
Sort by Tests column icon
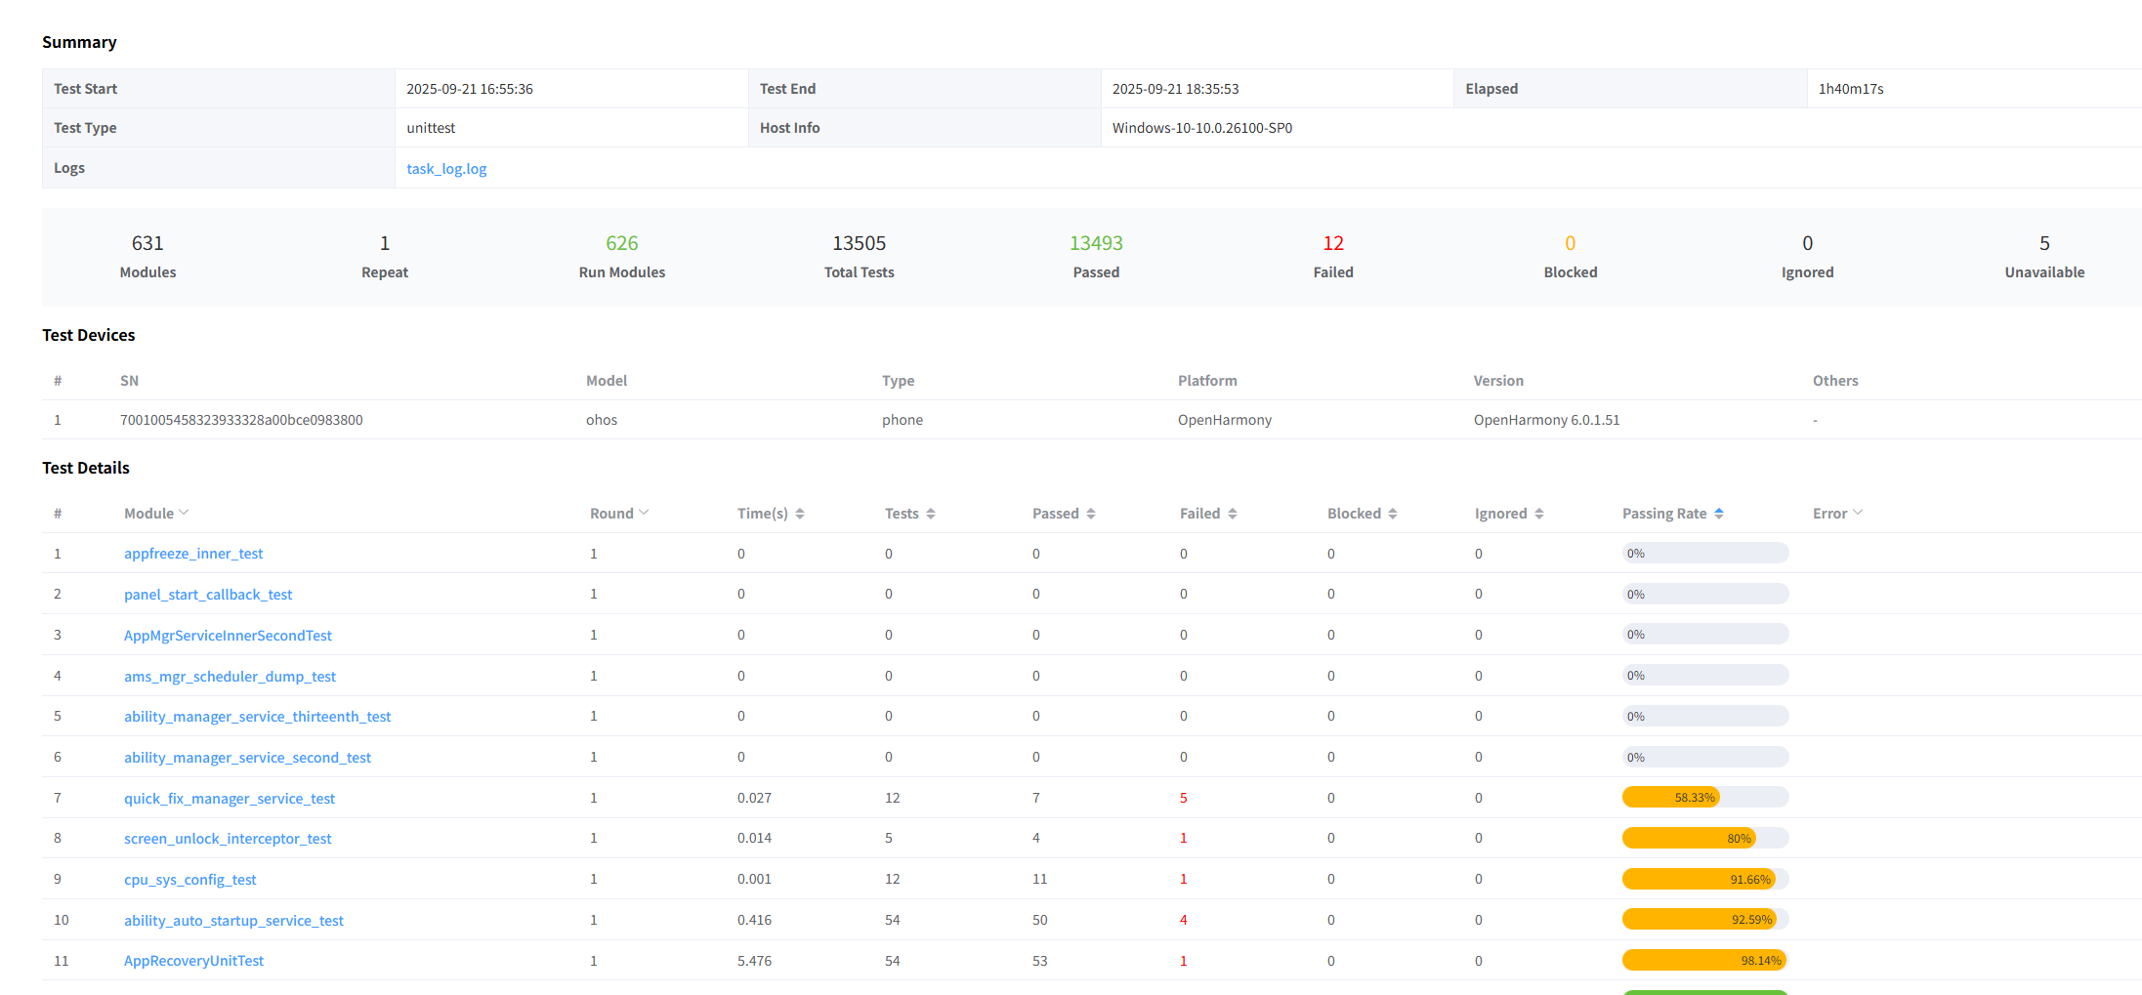(x=931, y=514)
